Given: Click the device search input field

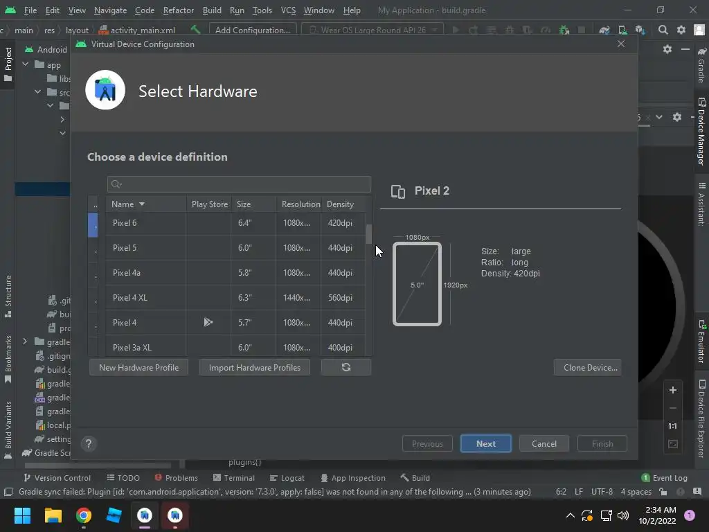Looking at the screenshot, I should pos(239,184).
